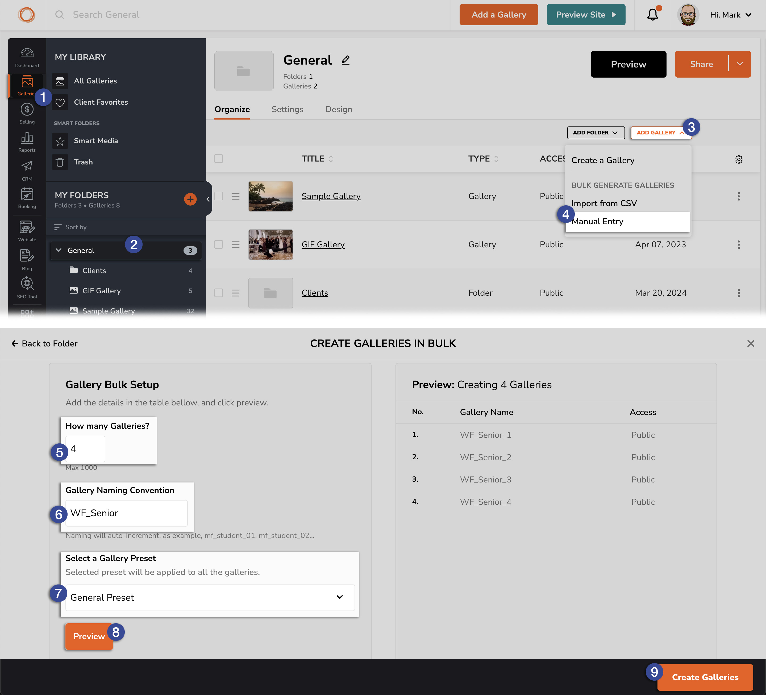This screenshot has width=766, height=695.
Task: Tick the GIF Gallery row checkbox
Action: click(218, 244)
